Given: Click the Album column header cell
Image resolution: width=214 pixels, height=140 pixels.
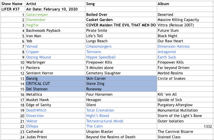Looking at the screenshot, I should click(x=163, y=4).
